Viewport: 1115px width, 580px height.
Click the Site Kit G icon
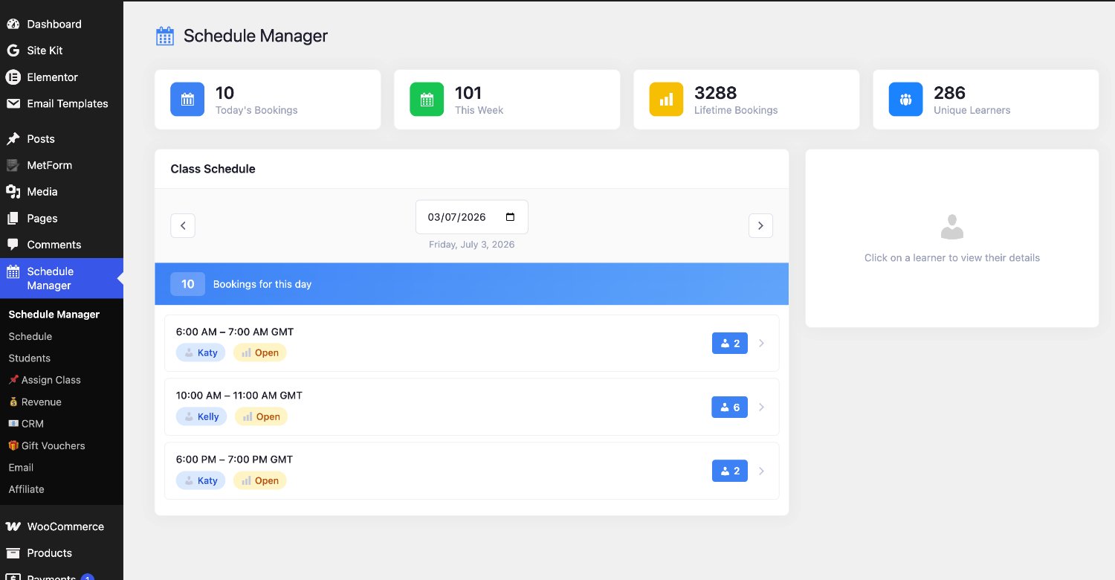13,51
